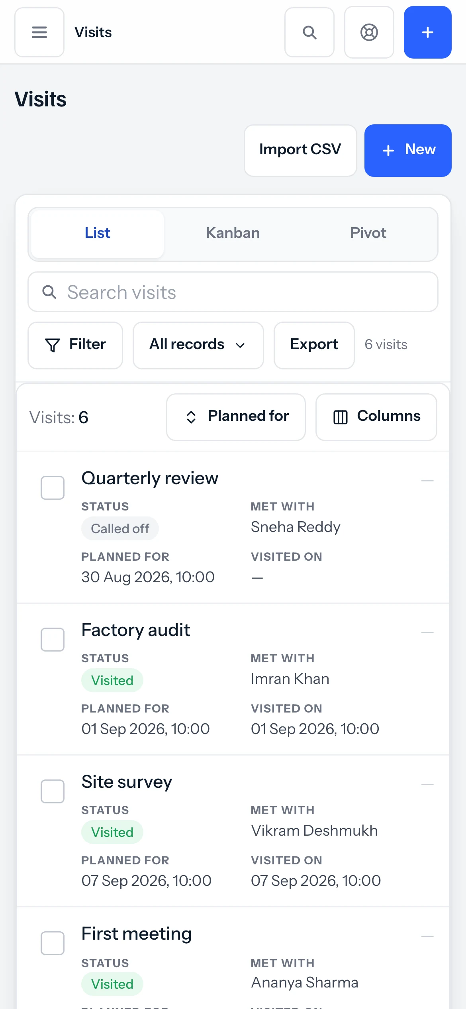This screenshot has height=1009, width=466.
Task: Focus the Search visits field
Action: [233, 292]
